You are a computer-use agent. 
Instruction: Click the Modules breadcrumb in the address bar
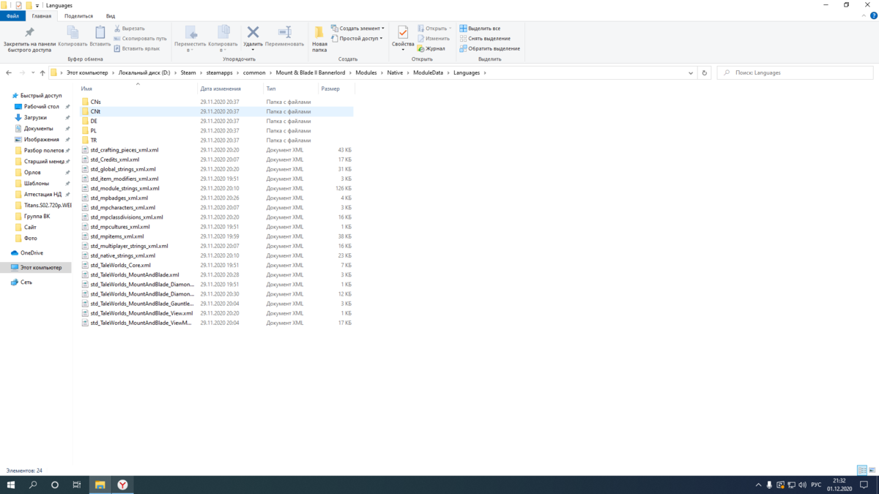(x=366, y=72)
